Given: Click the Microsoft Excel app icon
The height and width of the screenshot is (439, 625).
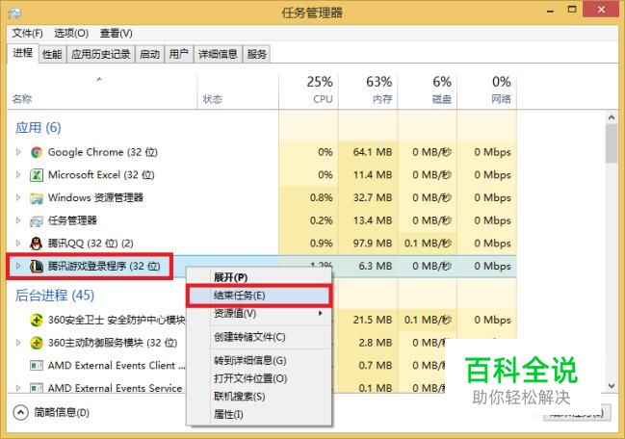Looking at the screenshot, I should [37, 175].
